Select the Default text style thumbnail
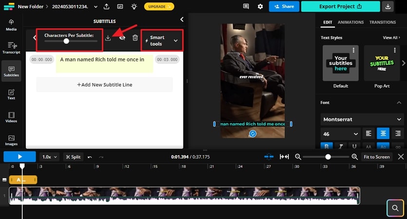This screenshot has width=407, height=219. point(341,63)
